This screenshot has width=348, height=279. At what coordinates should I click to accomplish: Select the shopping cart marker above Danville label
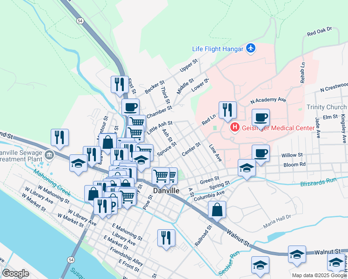[161, 178]
